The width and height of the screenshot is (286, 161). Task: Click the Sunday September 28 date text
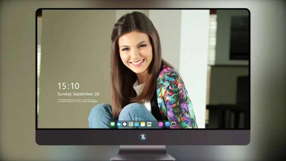(x=79, y=94)
